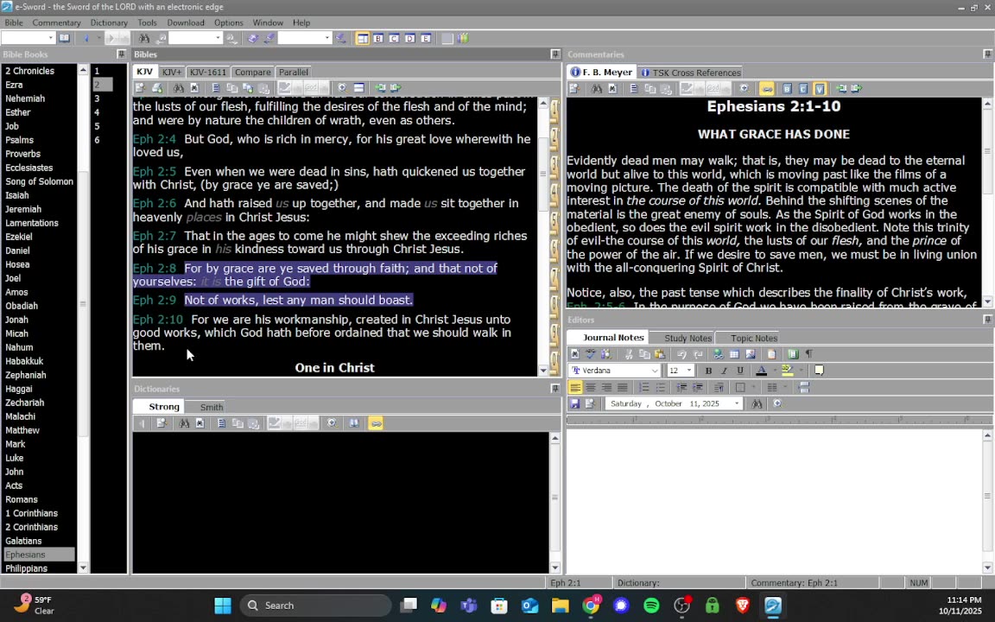Open font color dropdown arrow
This screenshot has width=995, height=622.
[x=774, y=371]
